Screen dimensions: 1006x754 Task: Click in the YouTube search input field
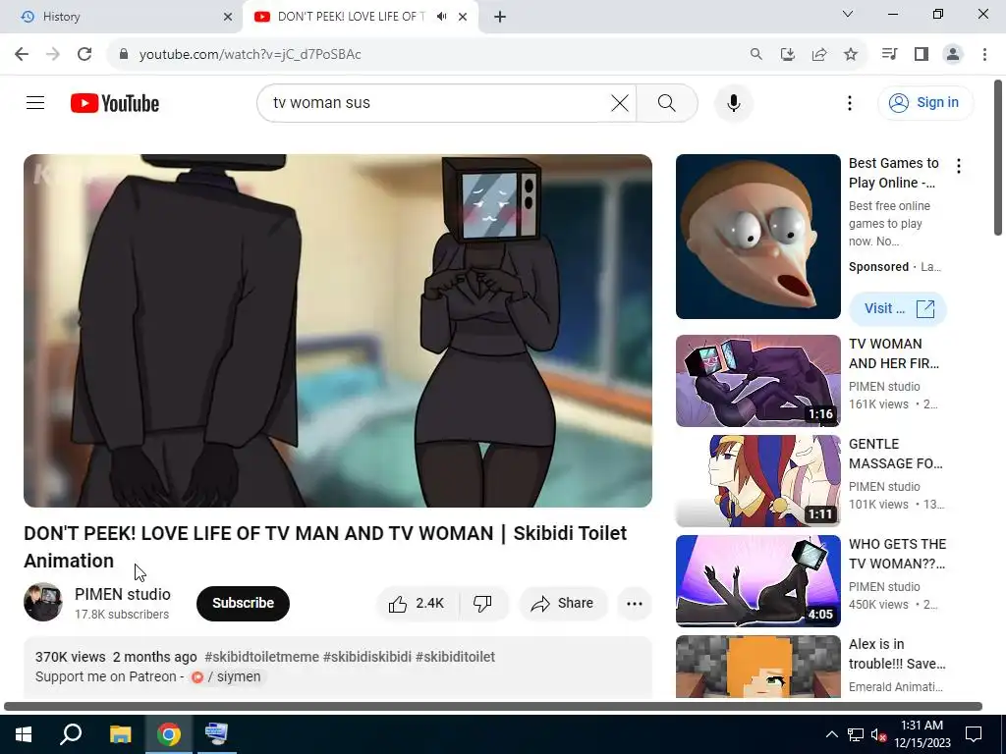tap(436, 102)
